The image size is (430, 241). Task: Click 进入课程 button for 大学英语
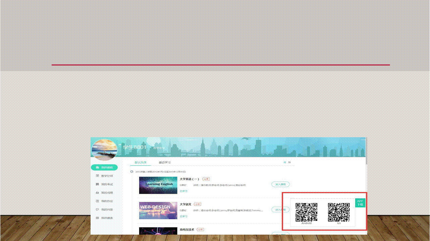coord(280,184)
